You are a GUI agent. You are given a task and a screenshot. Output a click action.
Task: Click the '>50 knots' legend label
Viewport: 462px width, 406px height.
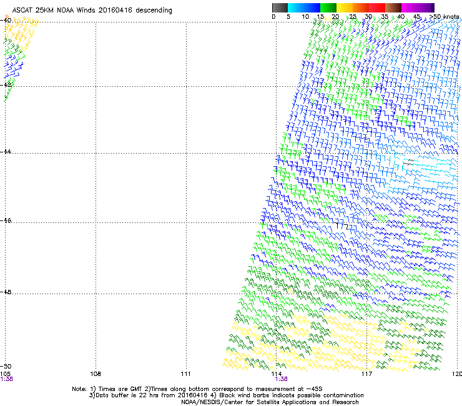[445, 17]
